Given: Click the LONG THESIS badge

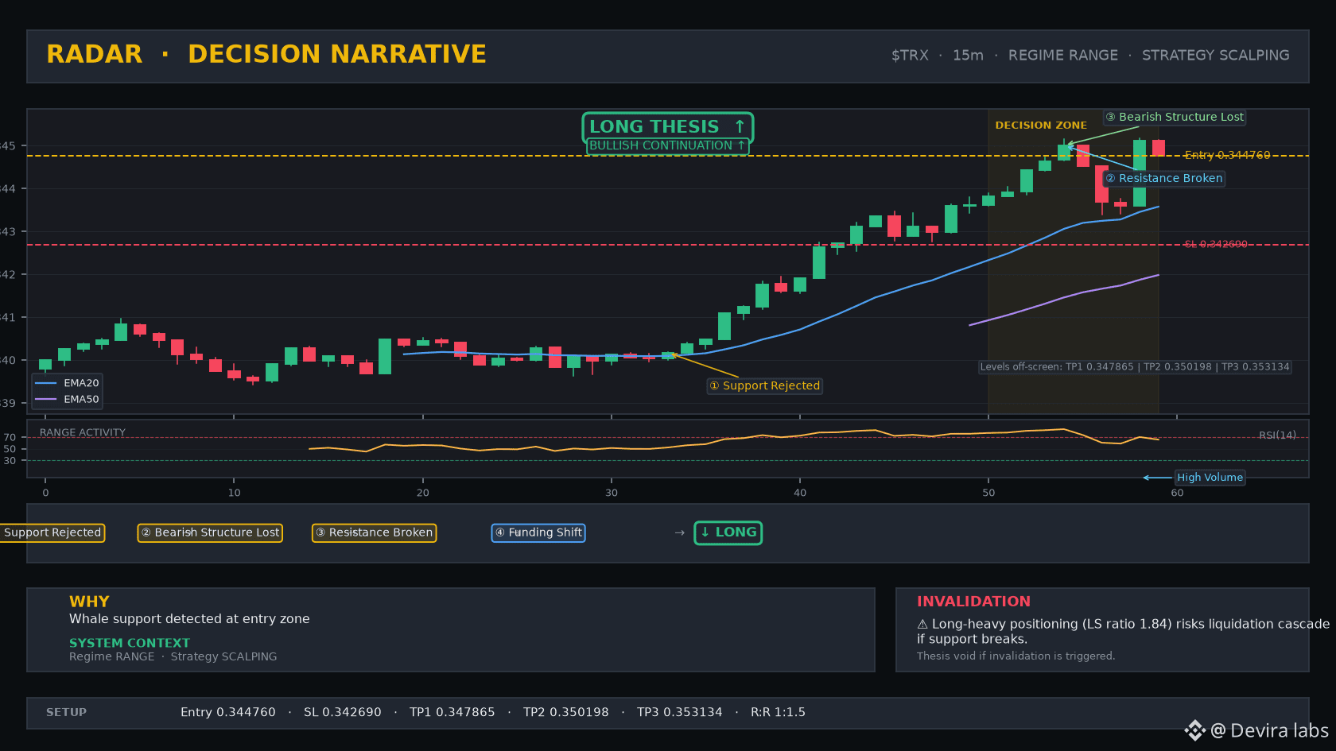Looking at the screenshot, I should [667, 127].
